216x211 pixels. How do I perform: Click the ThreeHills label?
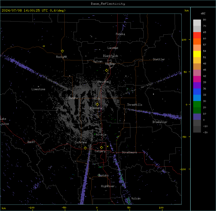(135, 105)
